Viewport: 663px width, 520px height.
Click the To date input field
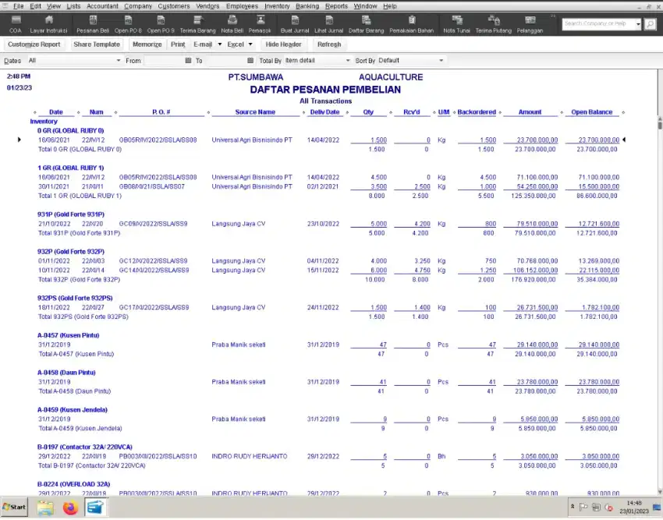tap(225, 61)
